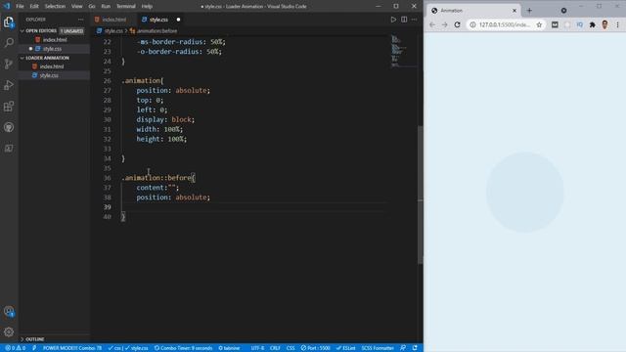Open the Source Control view
The image size is (626, 352).
click(9, 64)
